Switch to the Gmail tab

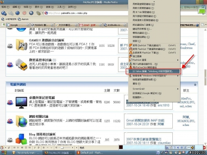pos(91,25)
